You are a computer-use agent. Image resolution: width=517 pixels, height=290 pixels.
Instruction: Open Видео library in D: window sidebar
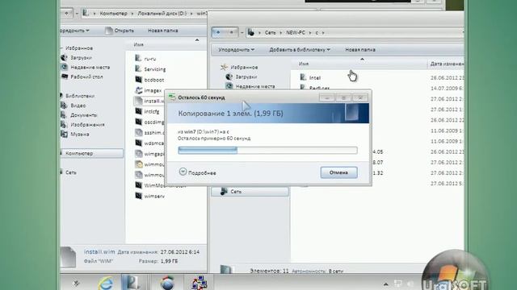pyautogui.click(x=74, y=106)
